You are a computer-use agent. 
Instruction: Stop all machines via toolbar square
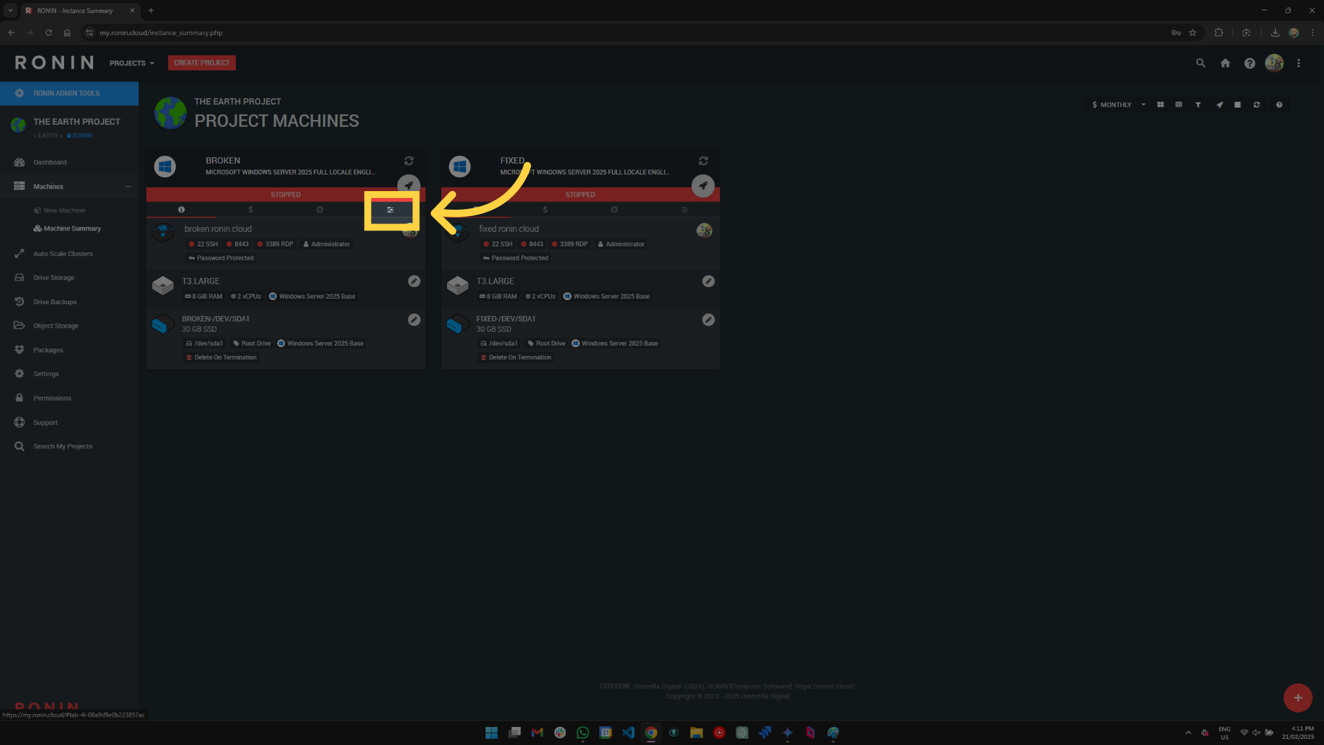tap(1238, 105)
